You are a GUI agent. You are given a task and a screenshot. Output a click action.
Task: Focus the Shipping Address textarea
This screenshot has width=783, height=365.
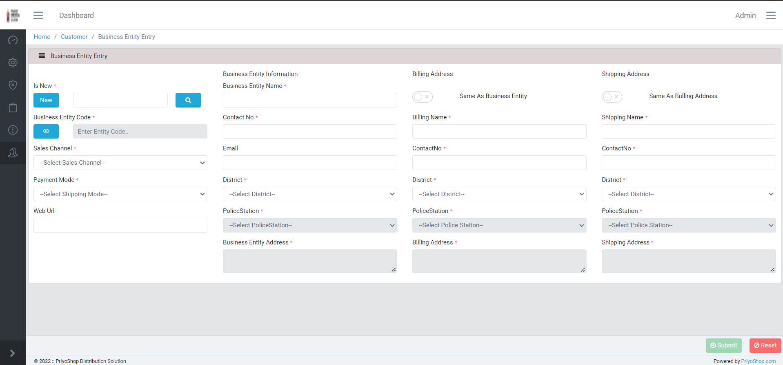[689, 261]
